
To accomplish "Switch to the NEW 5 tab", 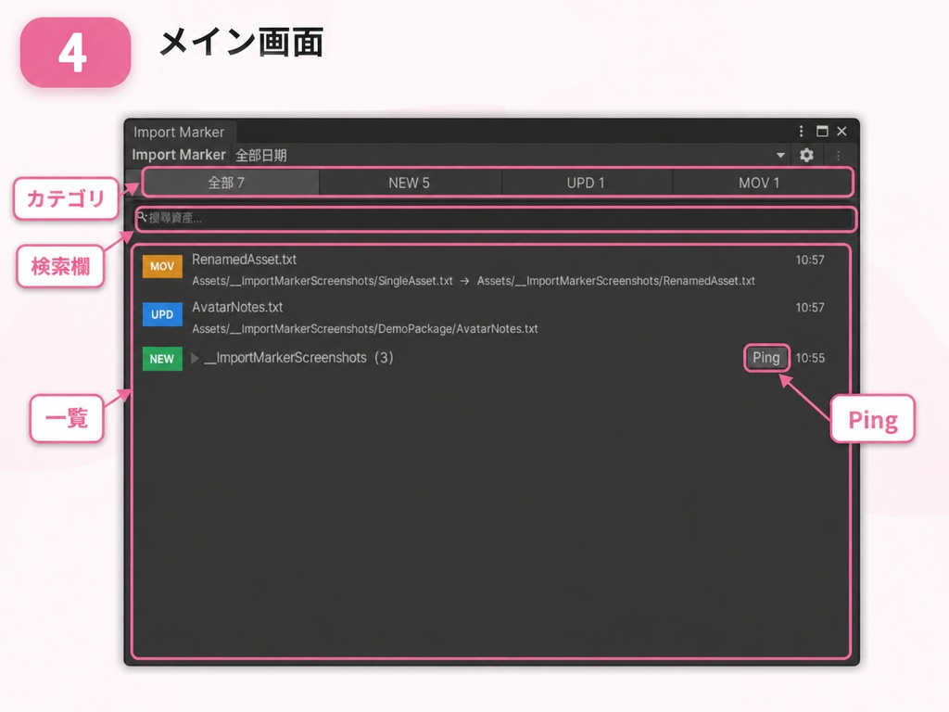I will click(410, 183).
